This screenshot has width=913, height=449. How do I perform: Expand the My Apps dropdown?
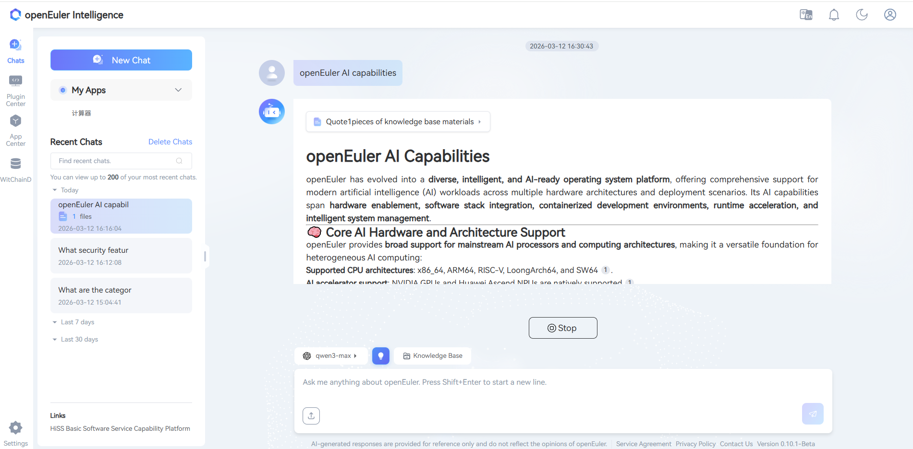point(121,90)
